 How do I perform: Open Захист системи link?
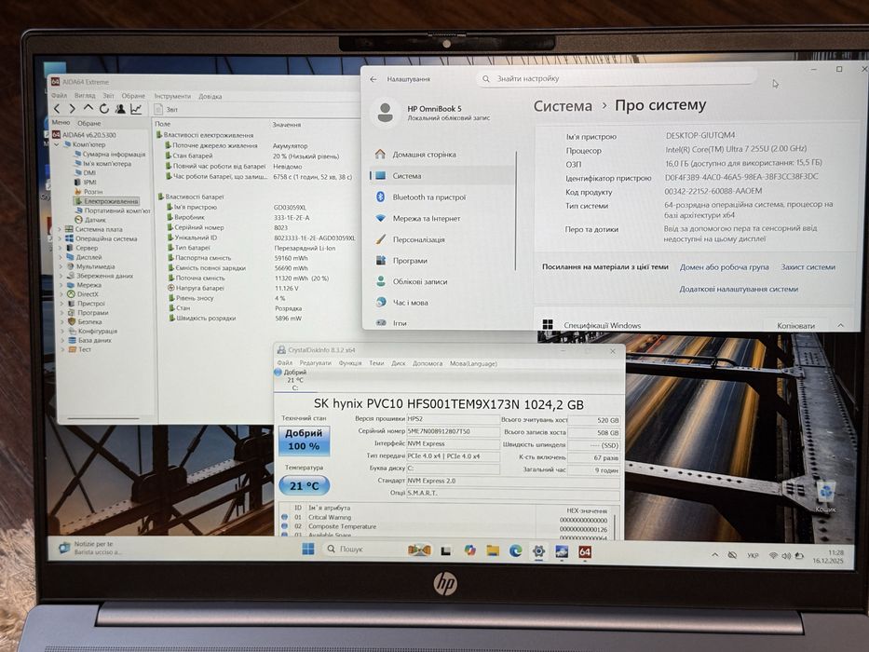808,267
